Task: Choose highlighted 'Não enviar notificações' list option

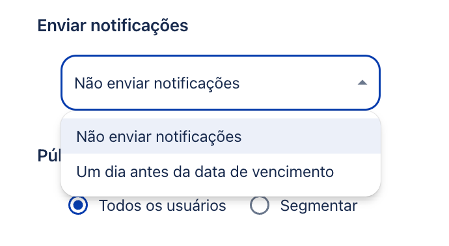Action: pyautogui.click(x=221, y=136)
